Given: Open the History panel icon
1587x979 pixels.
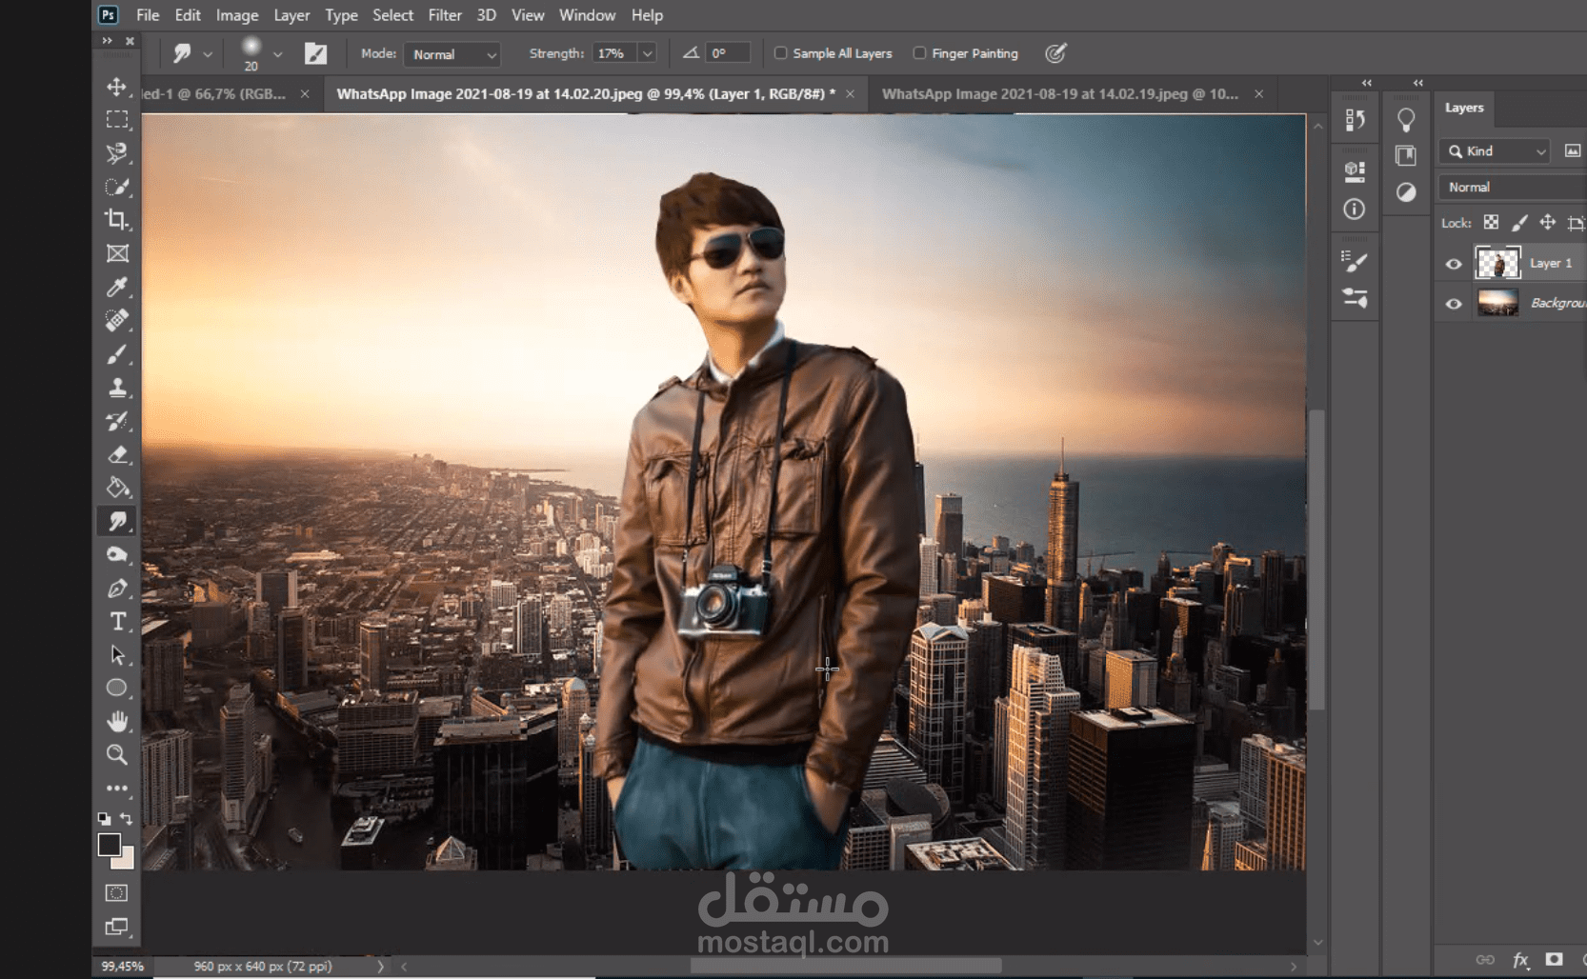Looking at the screenshot, I should (1355, 120).
